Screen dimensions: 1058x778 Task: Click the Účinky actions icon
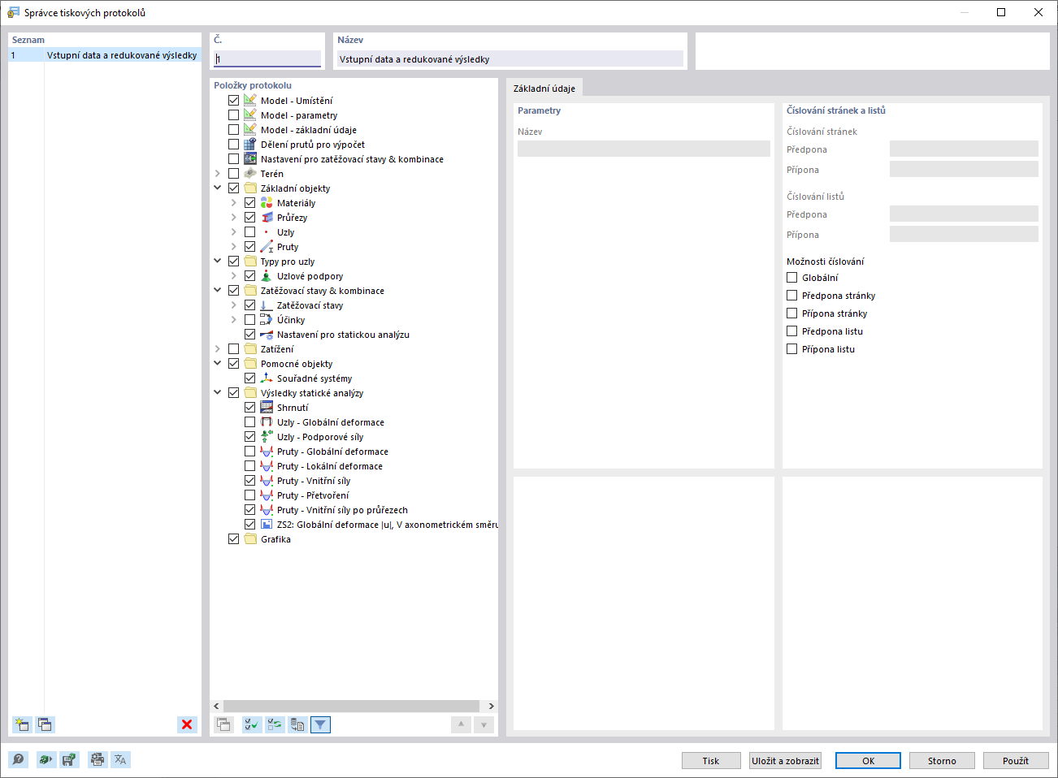(267, 320)
